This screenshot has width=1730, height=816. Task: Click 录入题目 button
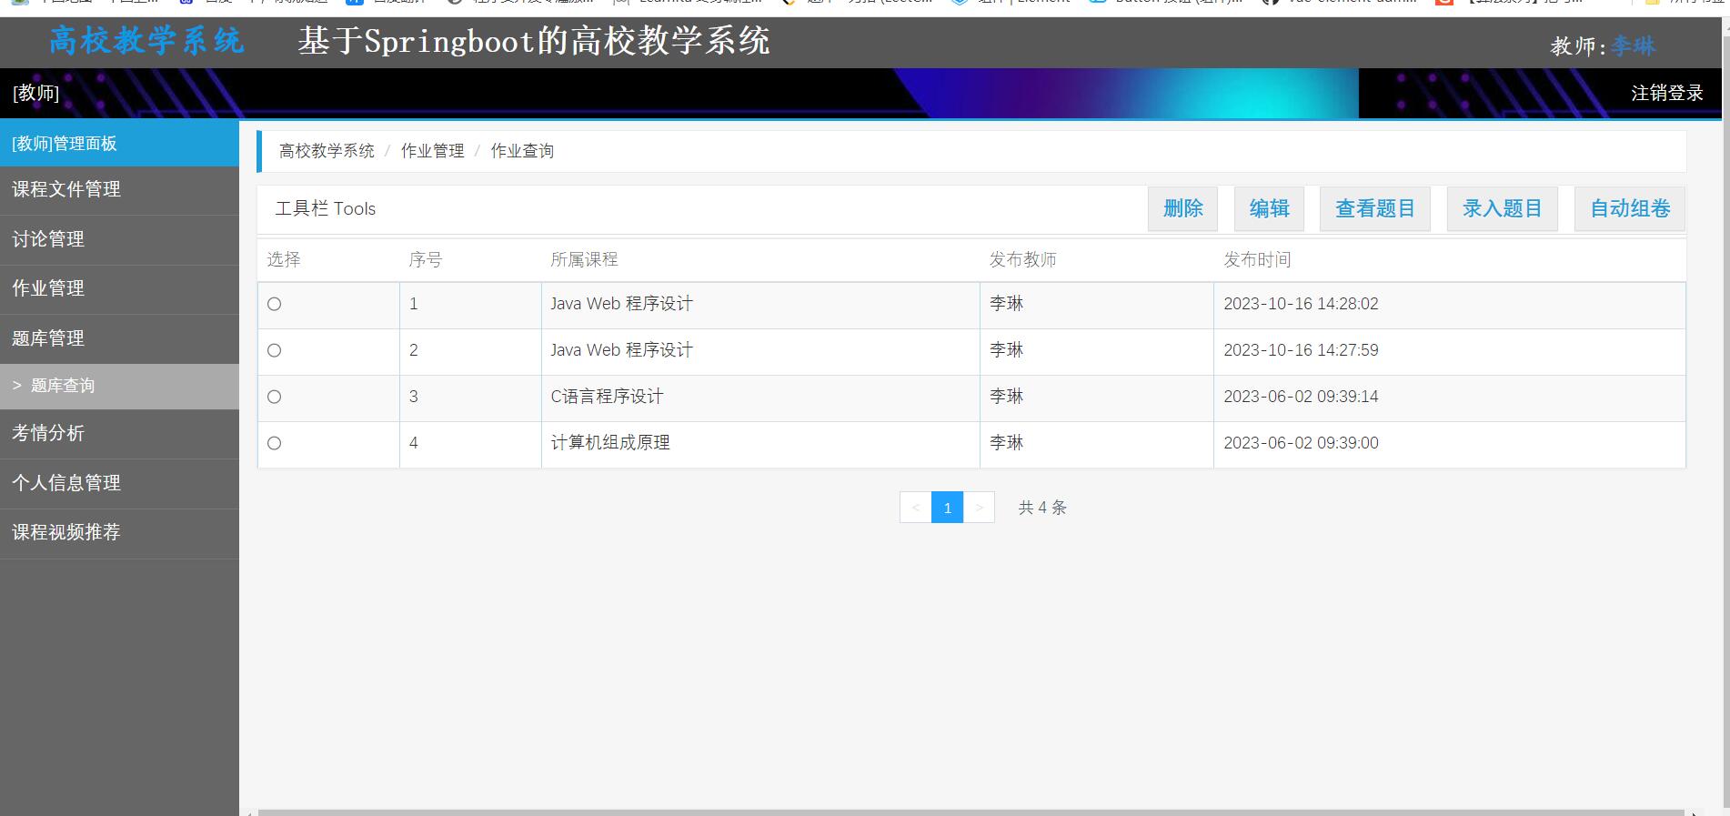click(x=1502, y=209)
